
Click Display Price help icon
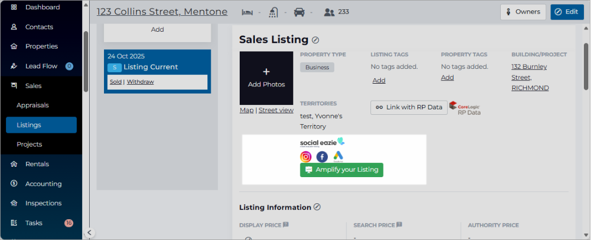[286, 225]
